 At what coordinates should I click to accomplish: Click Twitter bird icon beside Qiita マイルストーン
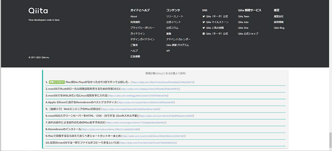[204, 22]
